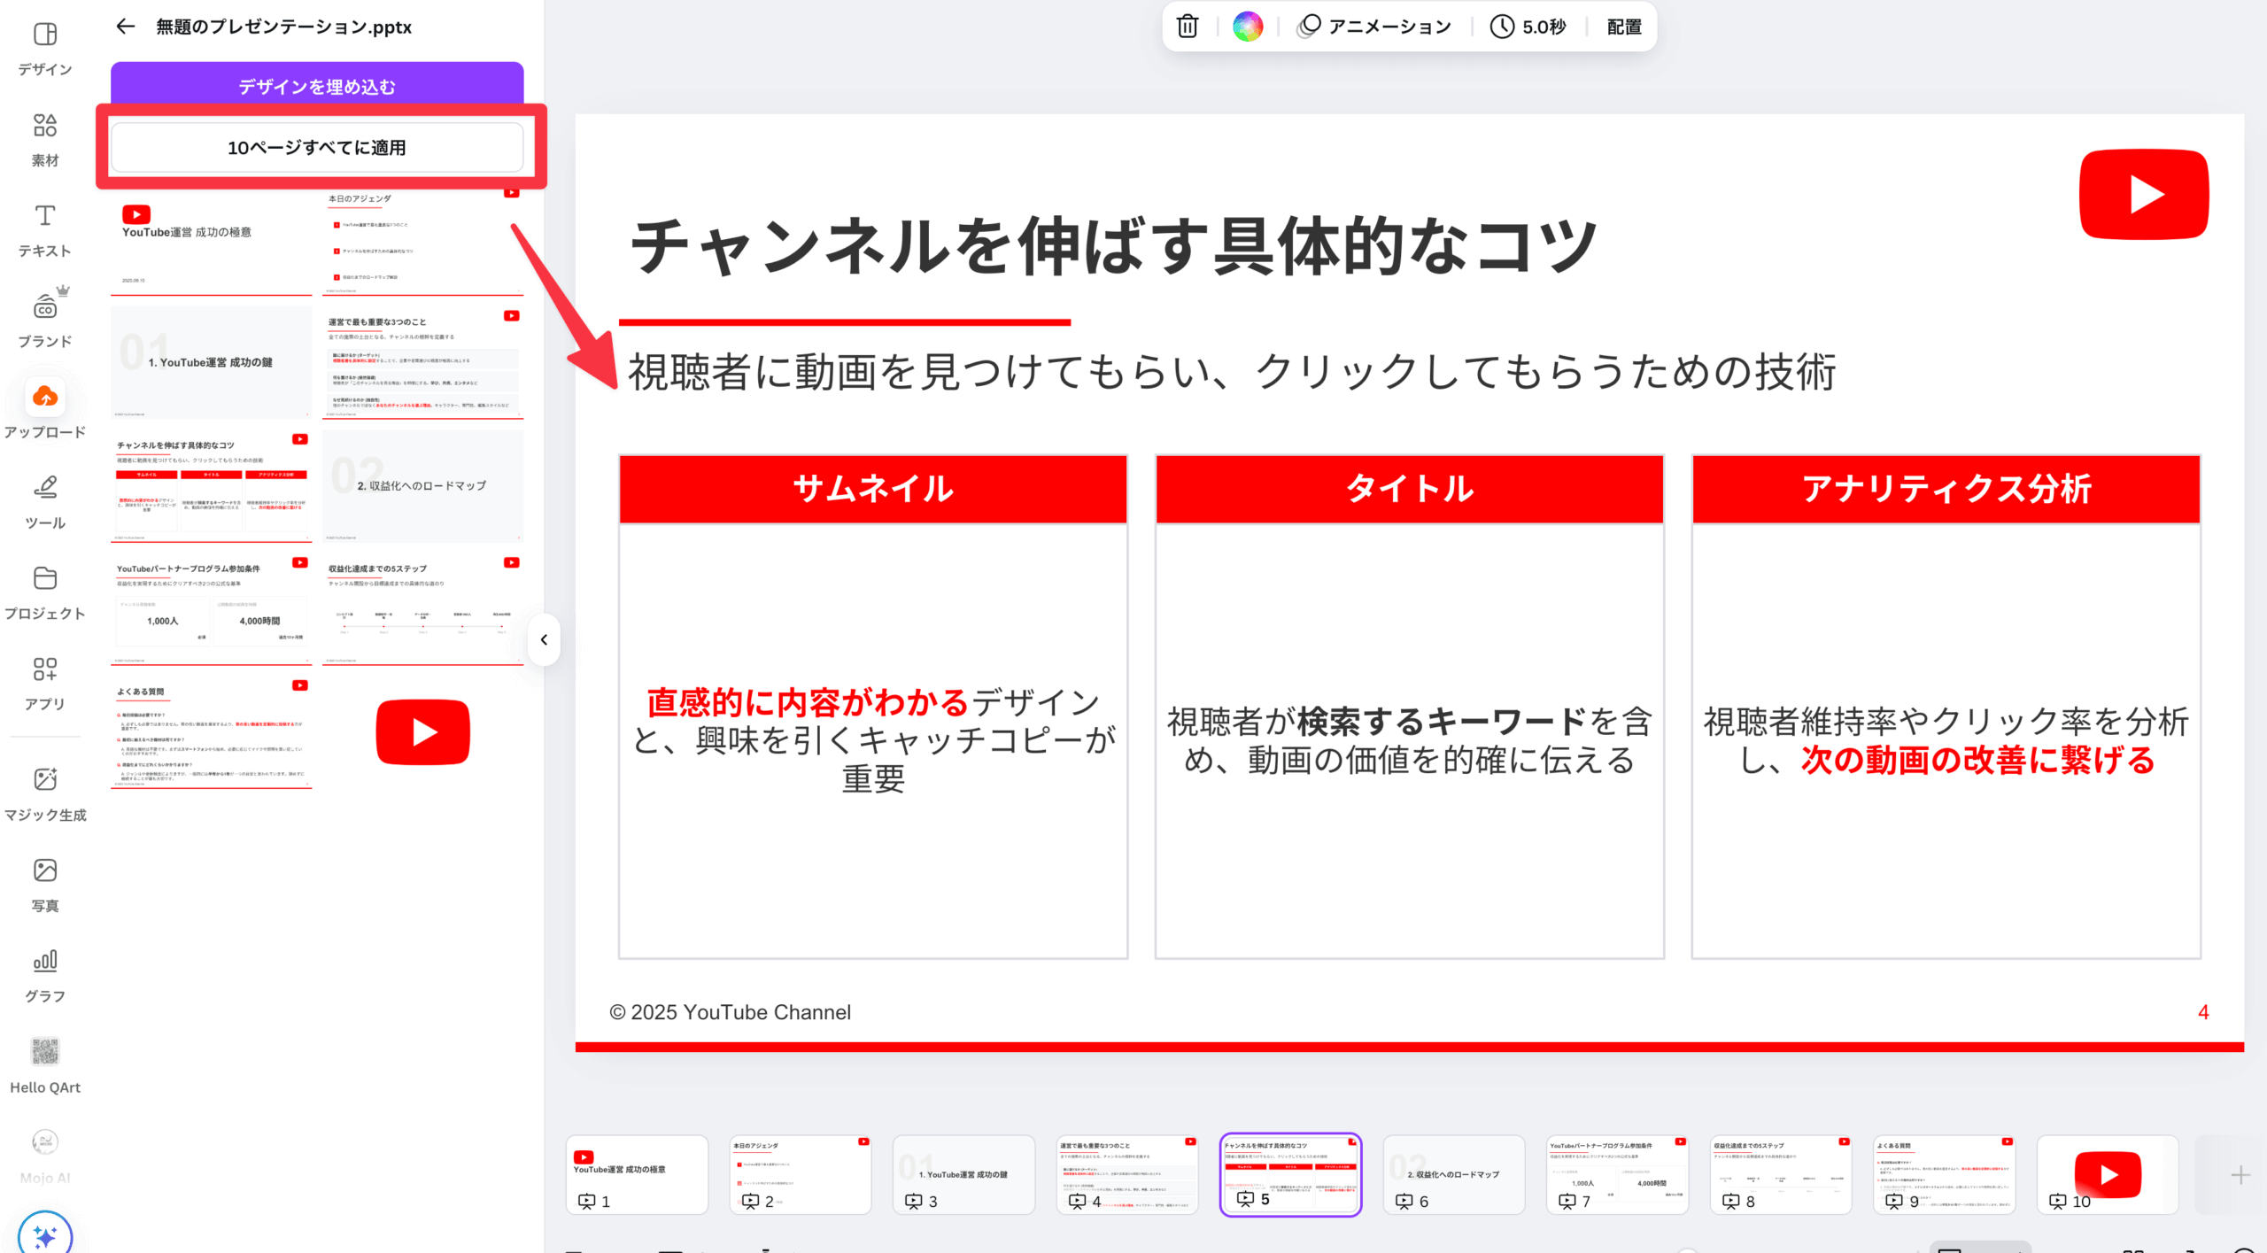Image resolution: width=2267 pixels, height=1253 pixels.
Task: Open the デザイン panel in the sidebar
Action: tap(44, 49)
